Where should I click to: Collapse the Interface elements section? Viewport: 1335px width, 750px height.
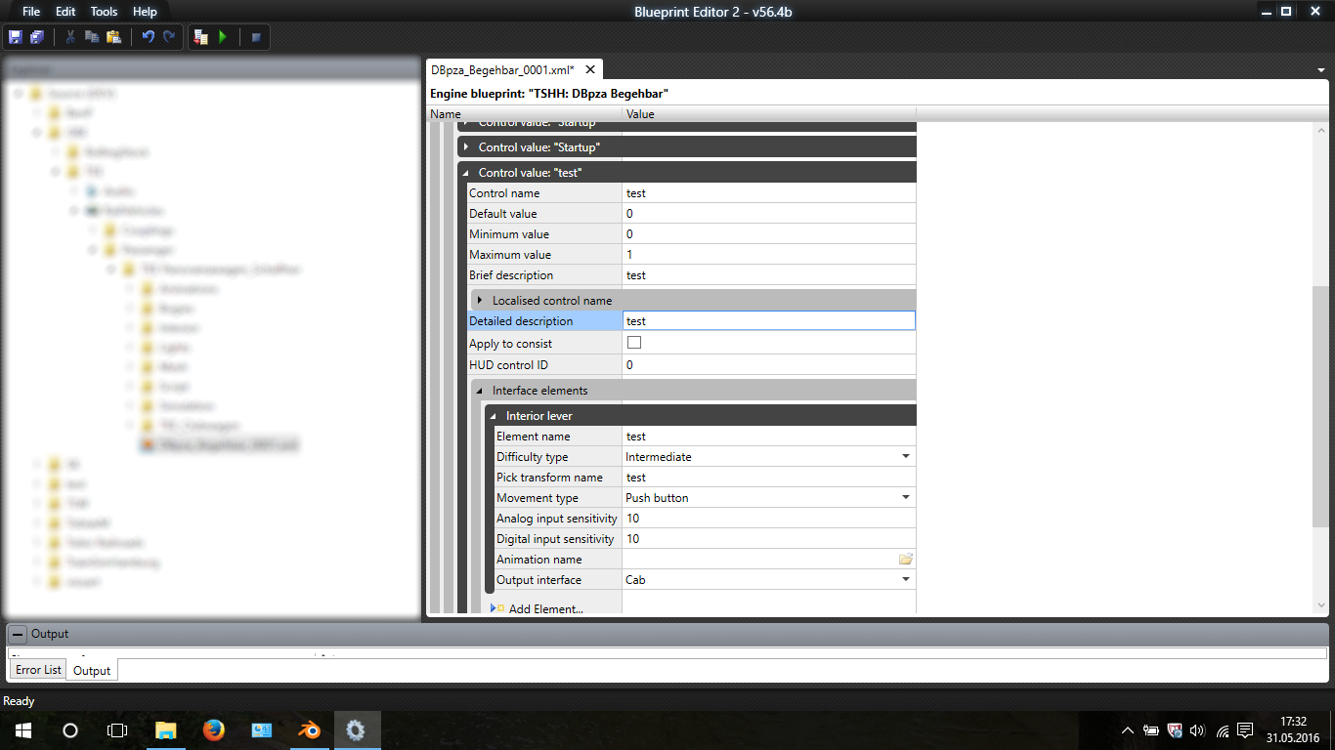pos(480,391)
